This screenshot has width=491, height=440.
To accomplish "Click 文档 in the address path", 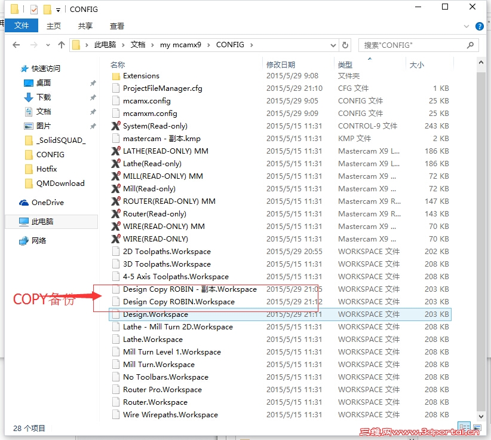I will tap(138, 45).
